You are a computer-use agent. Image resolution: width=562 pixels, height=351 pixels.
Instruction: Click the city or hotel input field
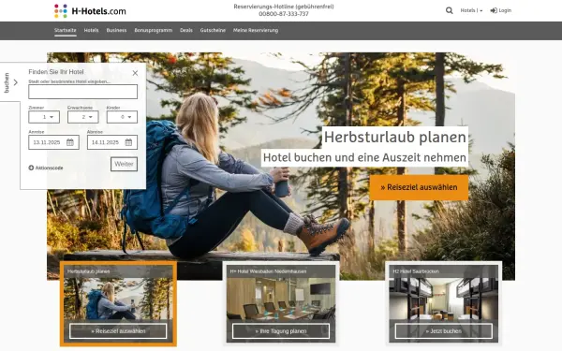click(82, 92)
